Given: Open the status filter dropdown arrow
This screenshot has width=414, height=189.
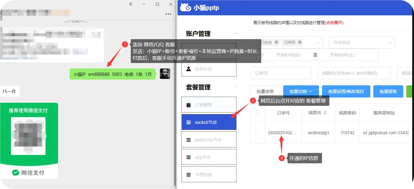Looking at the screenshot, I should [x=317, y=43].
